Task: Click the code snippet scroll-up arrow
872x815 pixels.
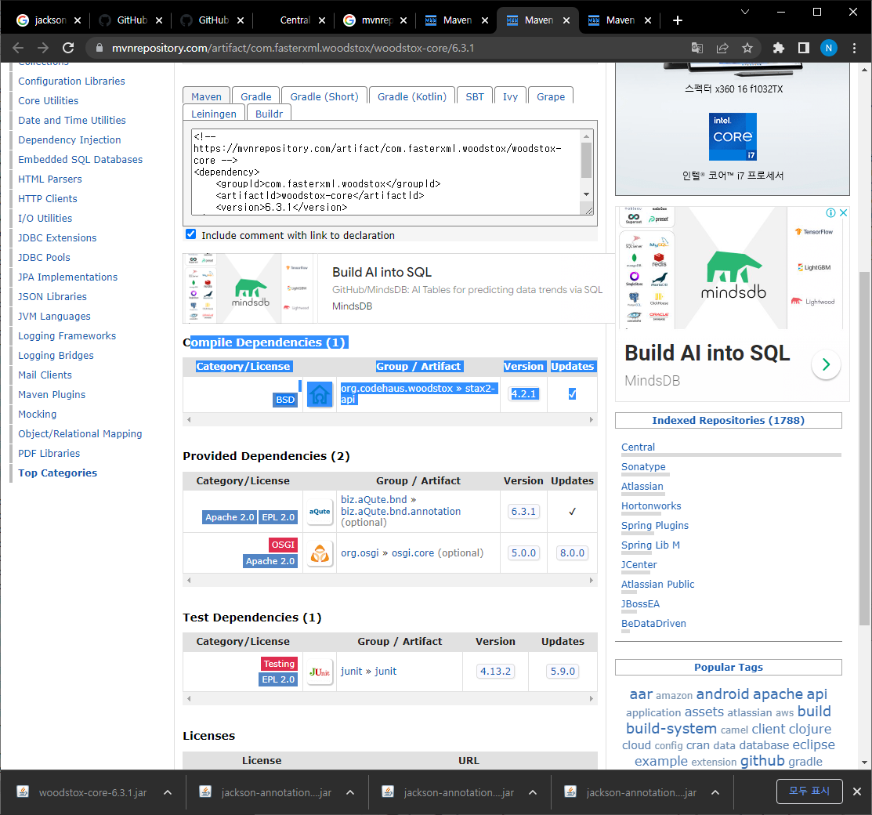Action: (586, 136)
